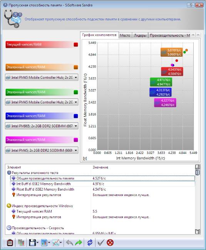This screenshot has width=206, height=250.
Task: Click the SiSoftware Sandra icon in the title bar
Action: (x=5, y=5)
